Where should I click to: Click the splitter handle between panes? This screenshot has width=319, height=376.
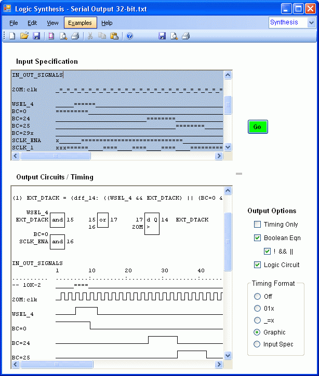click(239, 174)
